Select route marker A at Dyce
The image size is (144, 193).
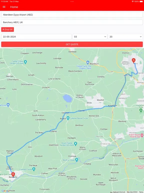point(133,61)
